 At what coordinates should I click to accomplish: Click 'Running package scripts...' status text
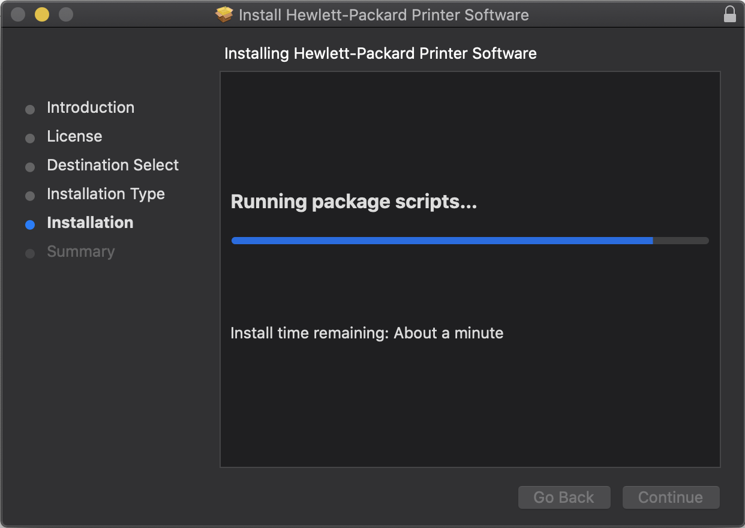(354, 202)
